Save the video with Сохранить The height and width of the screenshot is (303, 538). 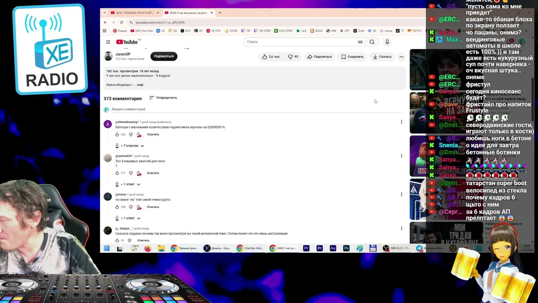click(x=352, y=56)
